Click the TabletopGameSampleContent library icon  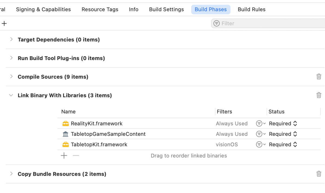pyautogui.click(x=66, y=134)
